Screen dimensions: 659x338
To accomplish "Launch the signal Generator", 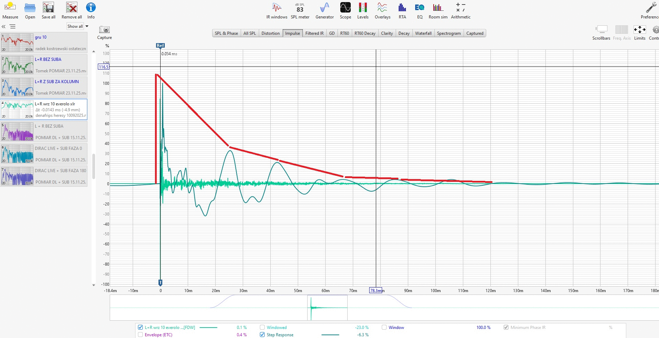I will click(324, 11).
